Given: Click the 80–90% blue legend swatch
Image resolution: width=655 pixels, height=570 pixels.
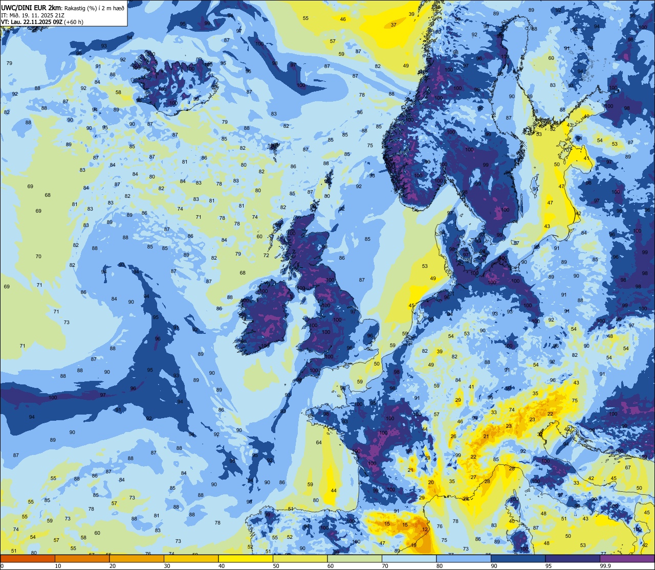Looking at the screenshot, I should point(464,558).
